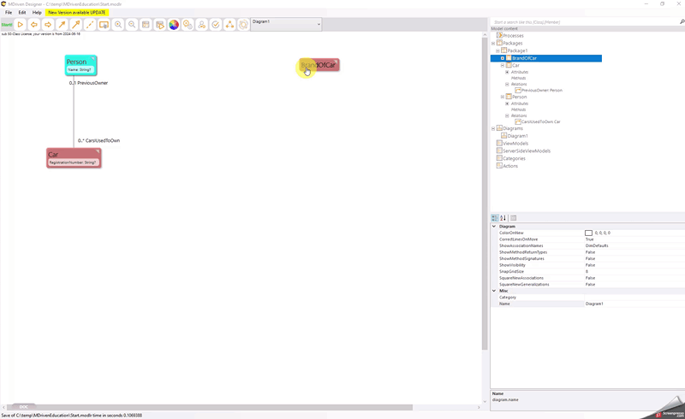
Task: Open the color wheel tool
Action: [x=174, y=25]
